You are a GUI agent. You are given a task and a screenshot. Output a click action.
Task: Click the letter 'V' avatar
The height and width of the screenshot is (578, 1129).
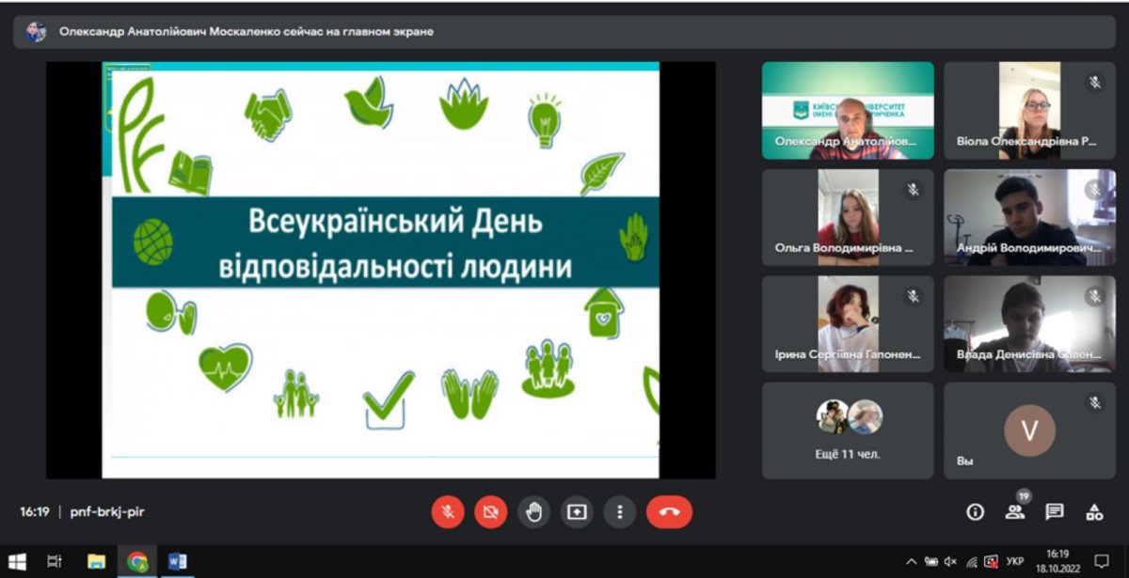(1029, 430)
